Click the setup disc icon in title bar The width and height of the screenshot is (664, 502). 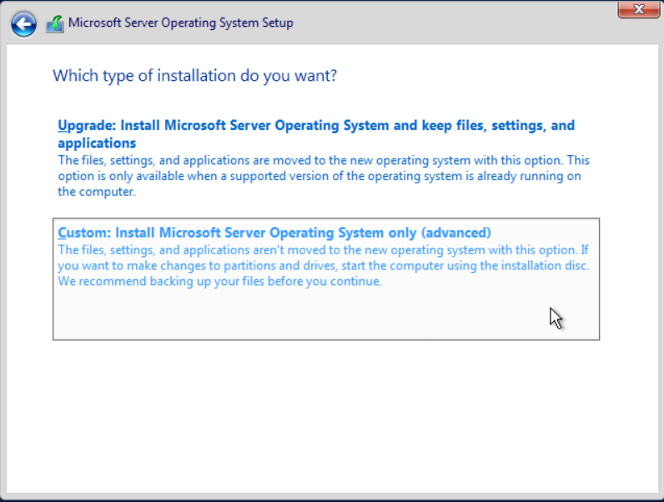(54, 23)
